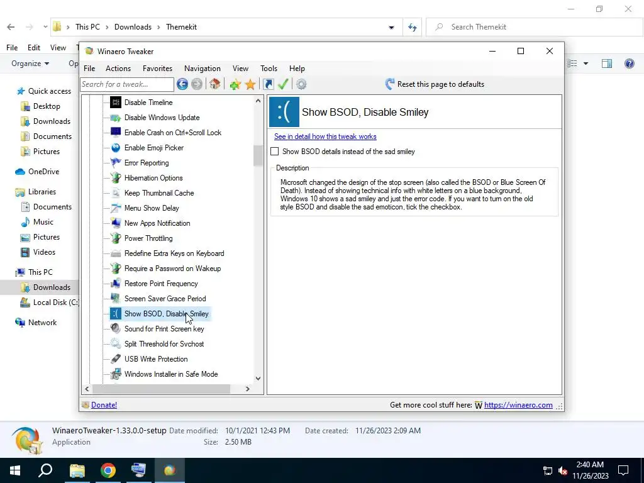
Task: Click the create shortcut icon in toolbar
Action: (268, 84)
